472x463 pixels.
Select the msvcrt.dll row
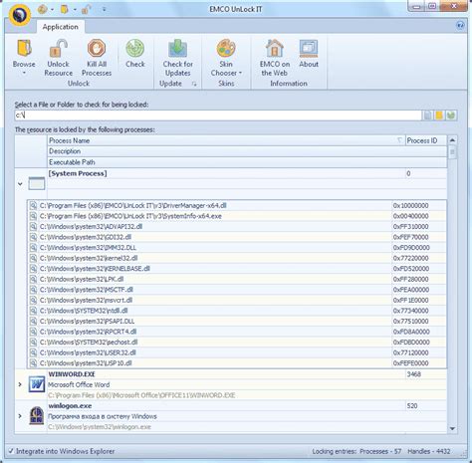point(237,300)
